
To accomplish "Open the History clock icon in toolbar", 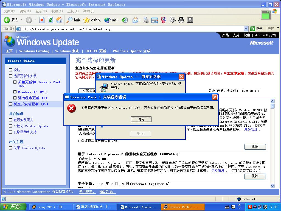I will click(125, 20).
